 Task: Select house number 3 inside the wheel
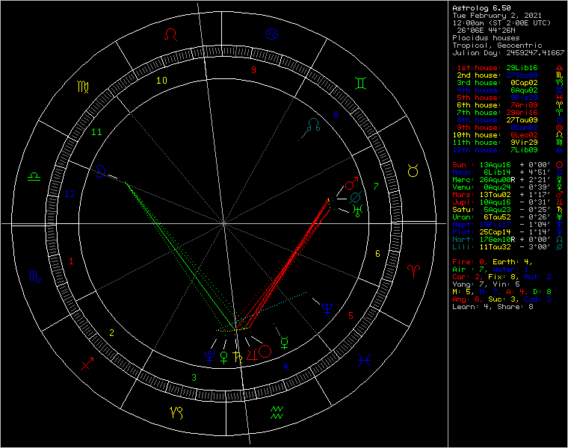click(x=194, y=377)
